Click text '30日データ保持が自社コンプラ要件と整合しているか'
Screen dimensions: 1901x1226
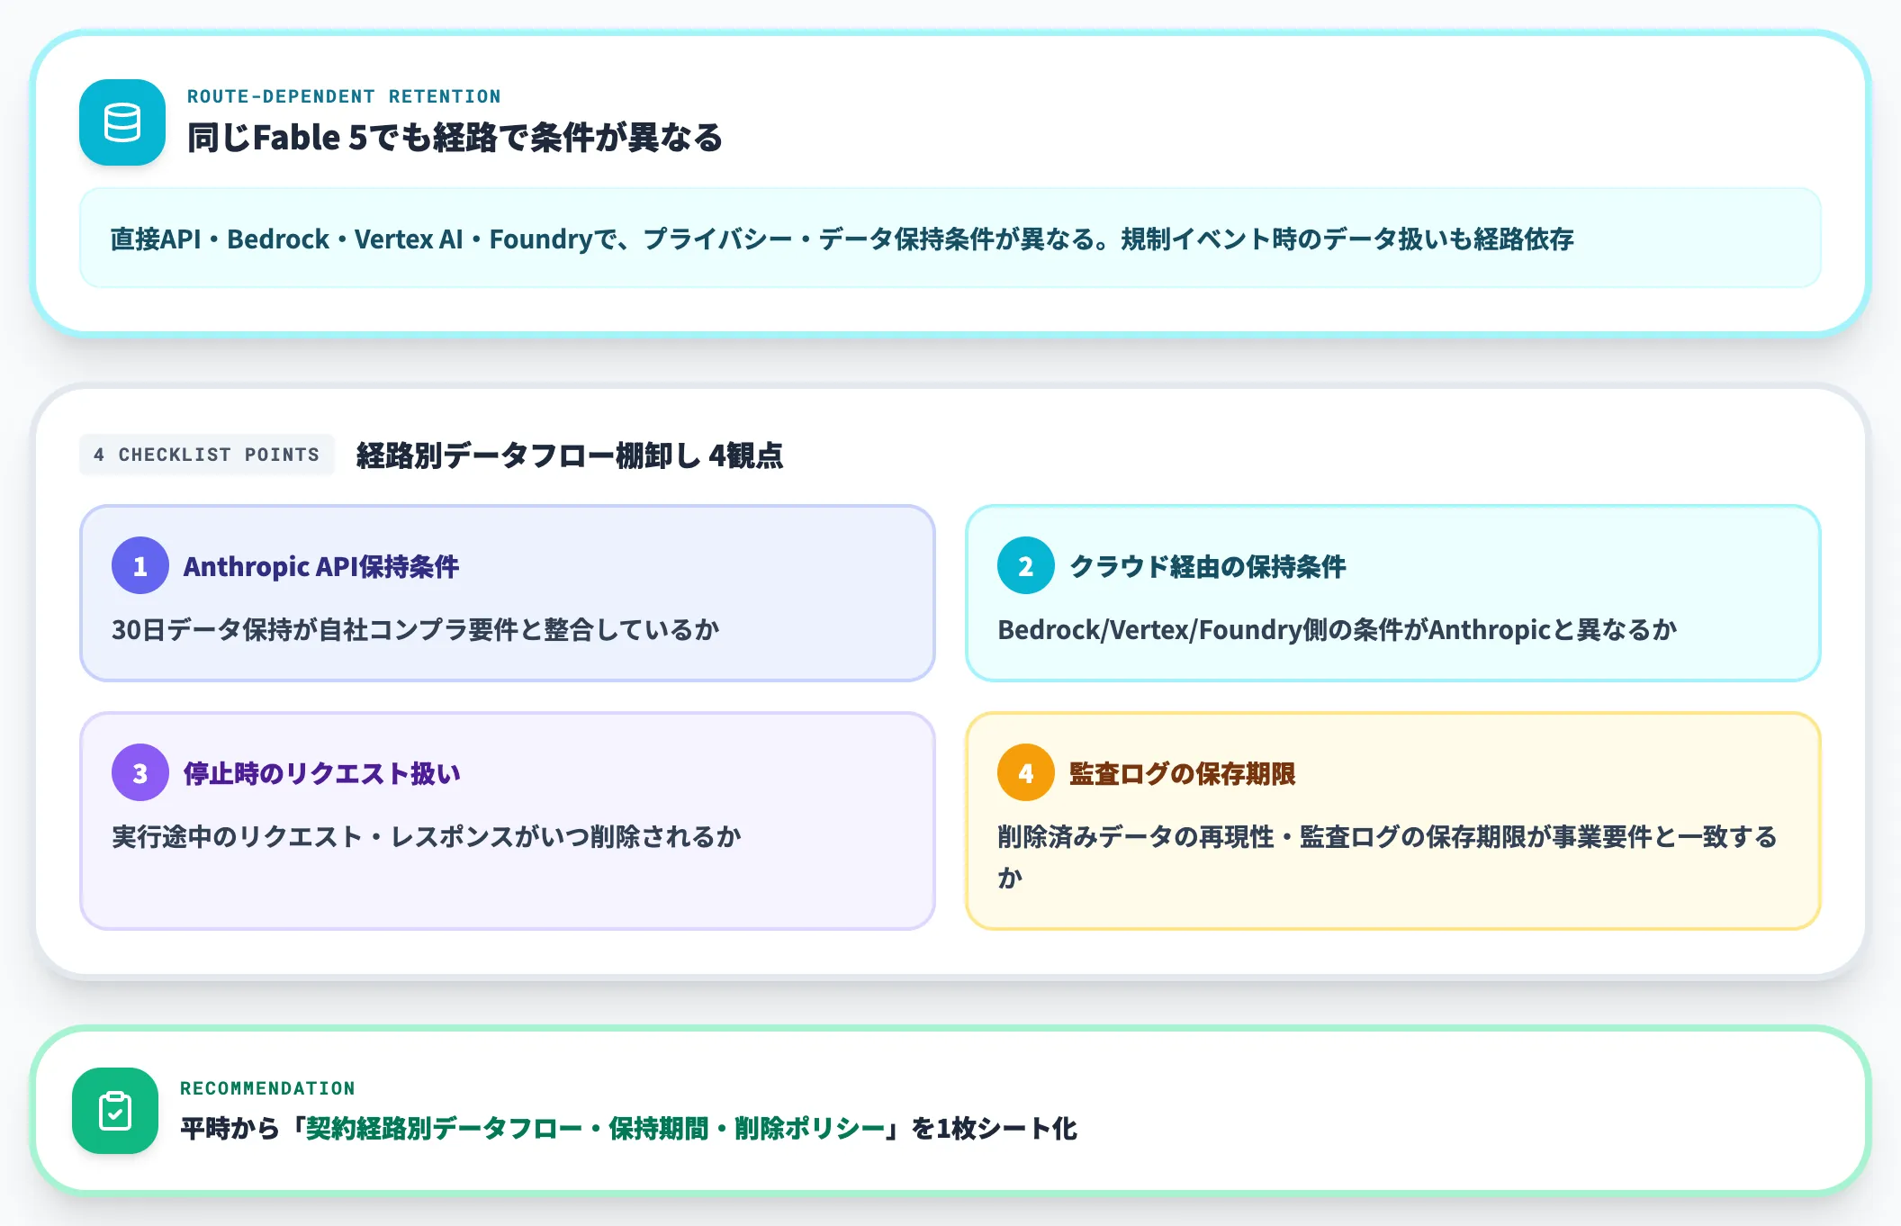(416, 629)
